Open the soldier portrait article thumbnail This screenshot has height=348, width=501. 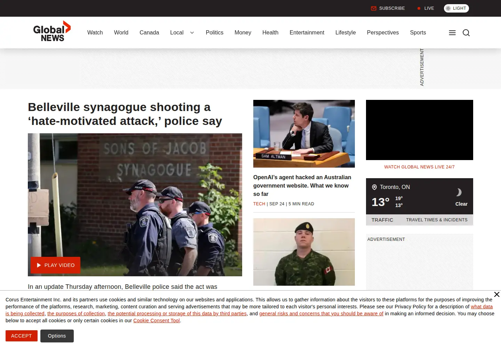(304, 252)
